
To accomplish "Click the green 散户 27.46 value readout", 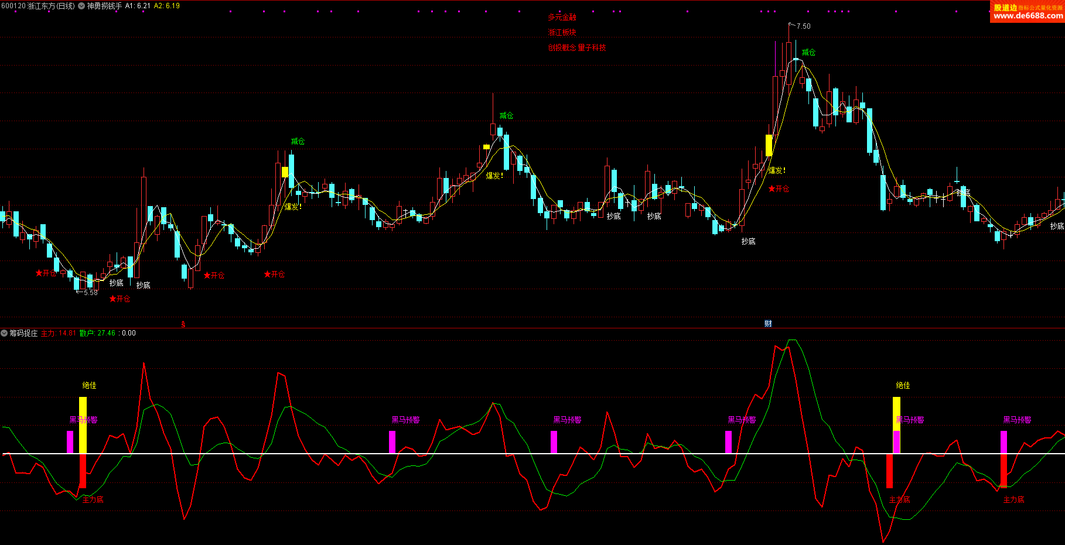I will point(97,333).
